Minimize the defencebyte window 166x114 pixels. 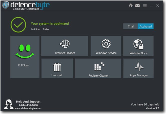(151, 6)
